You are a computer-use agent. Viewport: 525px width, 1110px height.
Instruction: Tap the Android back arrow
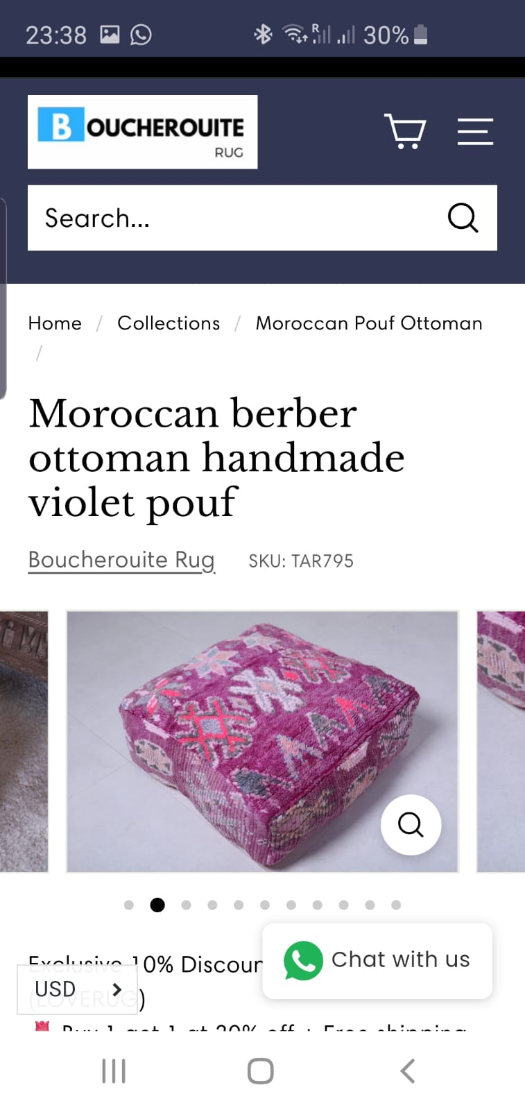408,1070
